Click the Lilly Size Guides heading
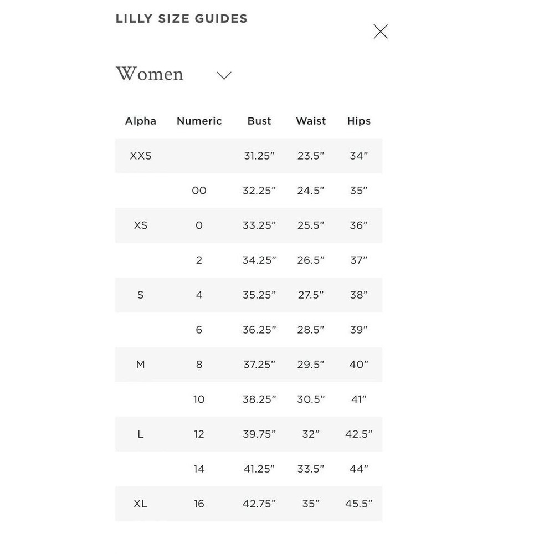 pyautogui.click(x=181, y=19)
